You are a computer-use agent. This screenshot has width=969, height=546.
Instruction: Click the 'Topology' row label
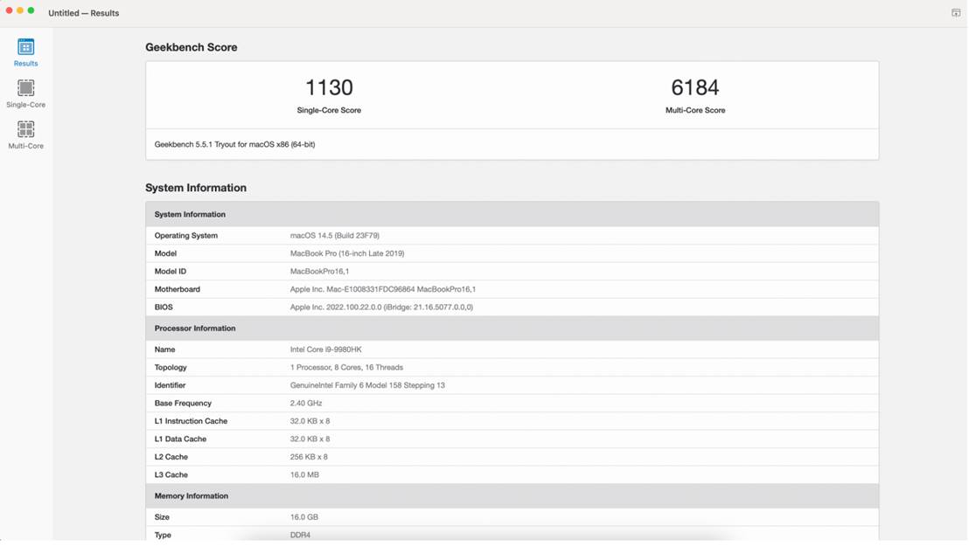[171, 368]
